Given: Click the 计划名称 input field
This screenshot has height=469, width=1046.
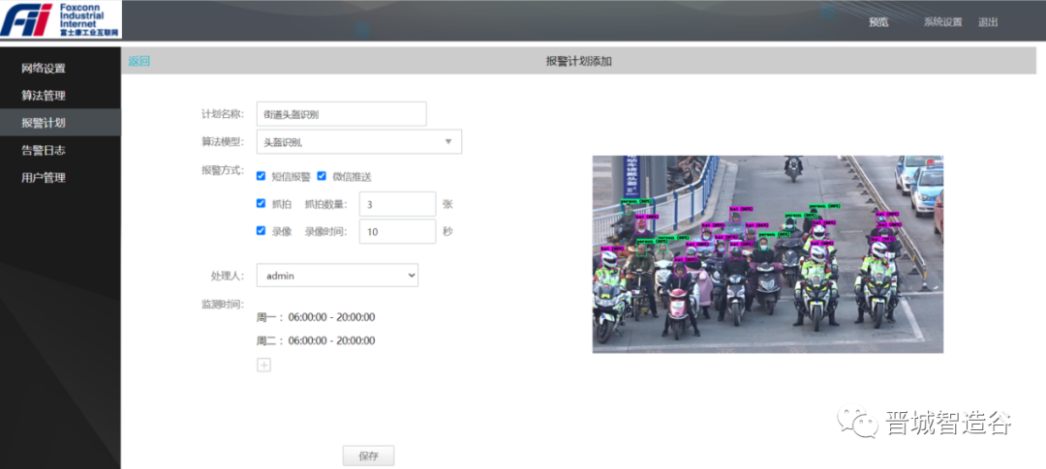Looking at the screenshot, I should click(342, 114).
